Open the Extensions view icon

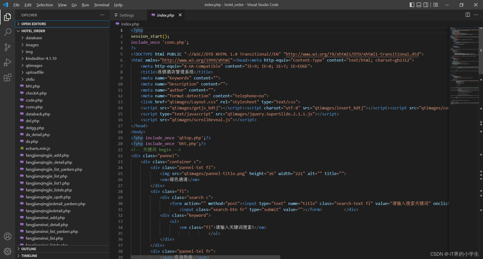click(8, 77)
